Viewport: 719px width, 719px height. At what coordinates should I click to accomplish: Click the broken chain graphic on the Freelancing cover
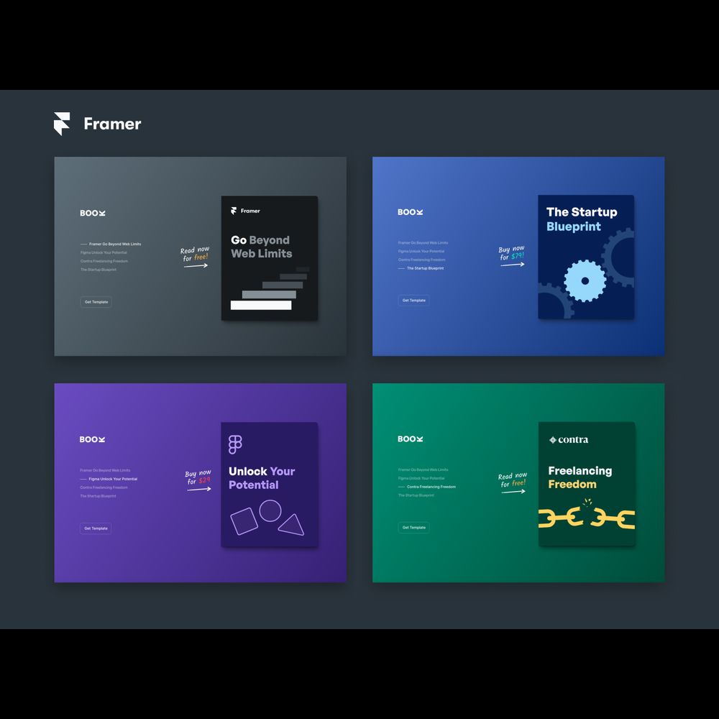(x=586, y=516)
